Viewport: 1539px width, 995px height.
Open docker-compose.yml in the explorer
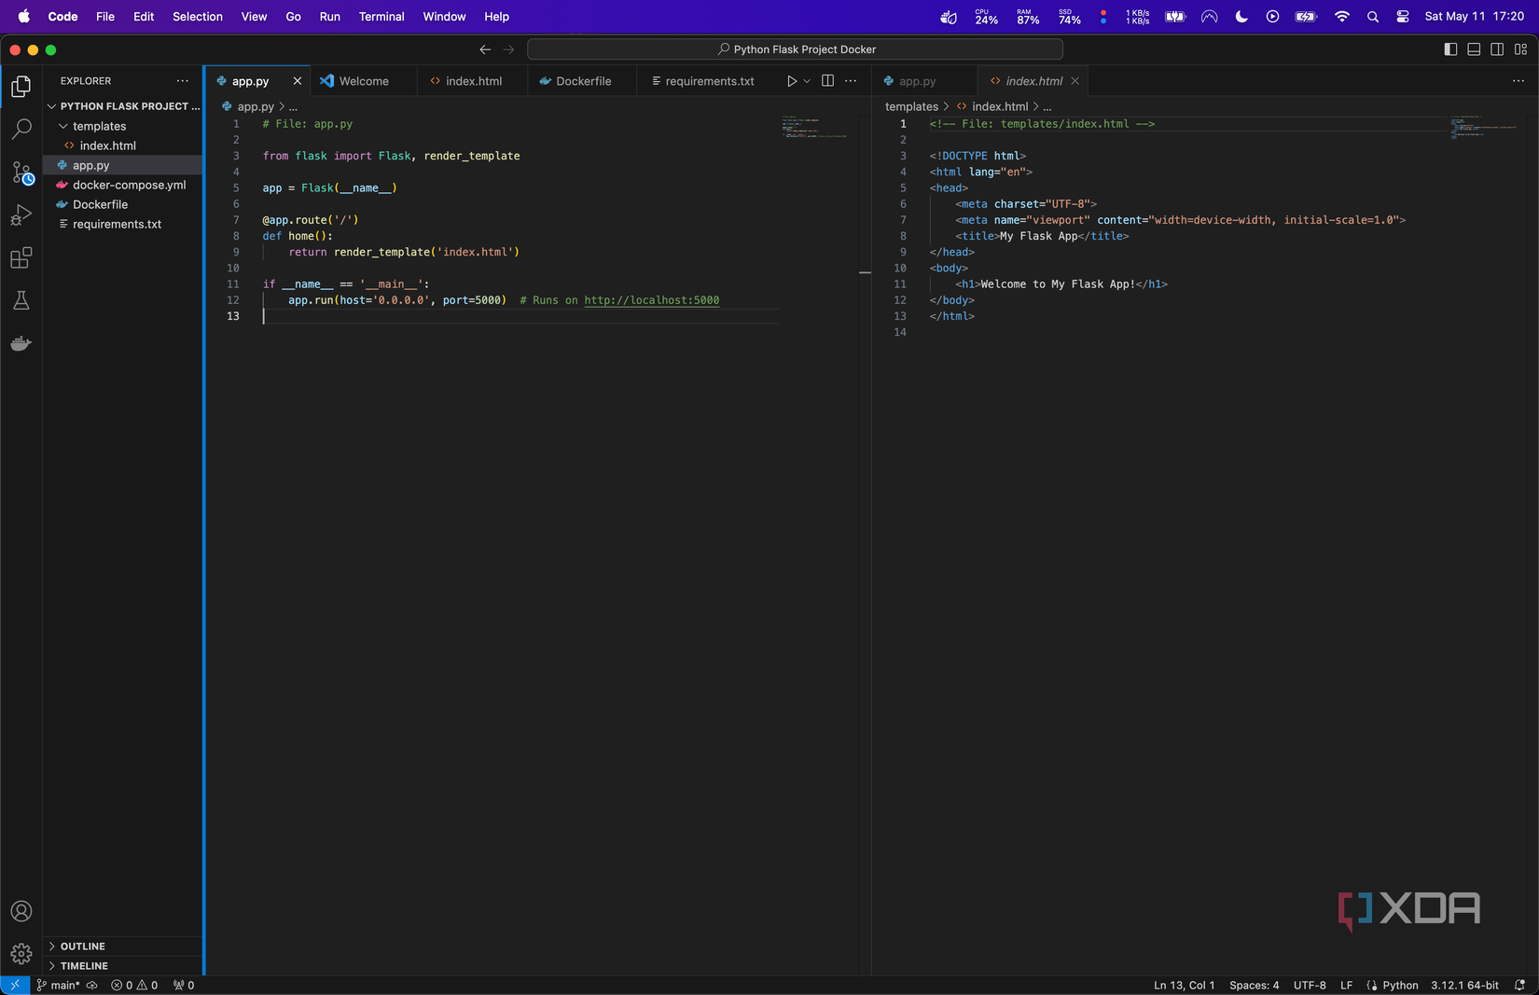tap(129, 185)
